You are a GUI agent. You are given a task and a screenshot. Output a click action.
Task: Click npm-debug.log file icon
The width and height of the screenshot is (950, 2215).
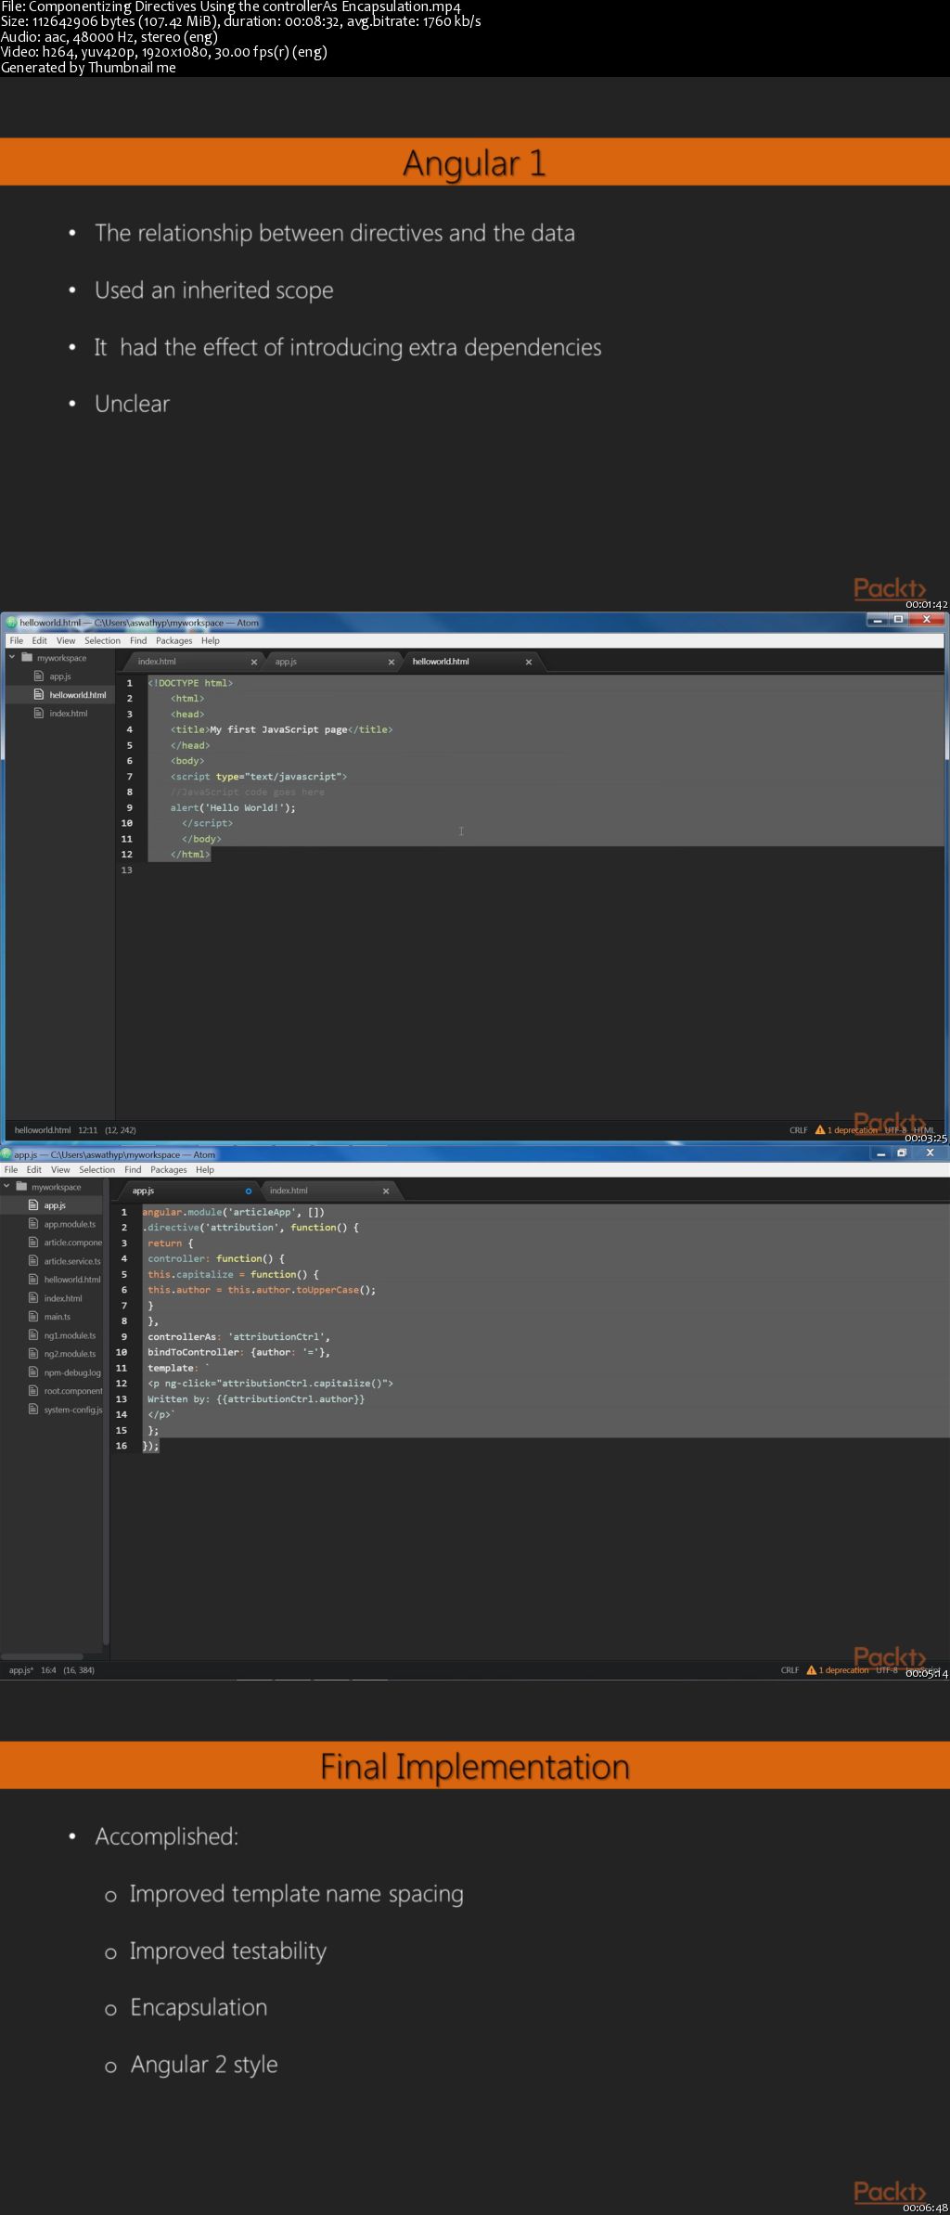point(33,1372)
